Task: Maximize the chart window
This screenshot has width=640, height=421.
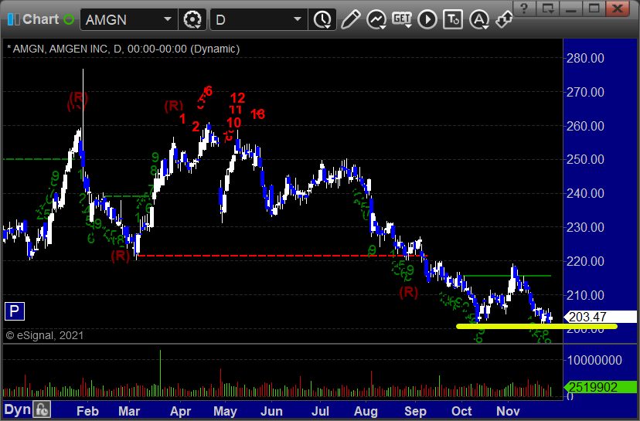Action: tap(594, 8)
